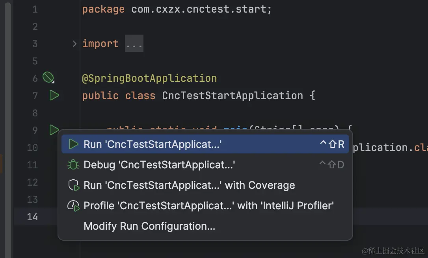Click the Profiler clock icon in the menu
This screenshot has height=258, width=428.
74,206
